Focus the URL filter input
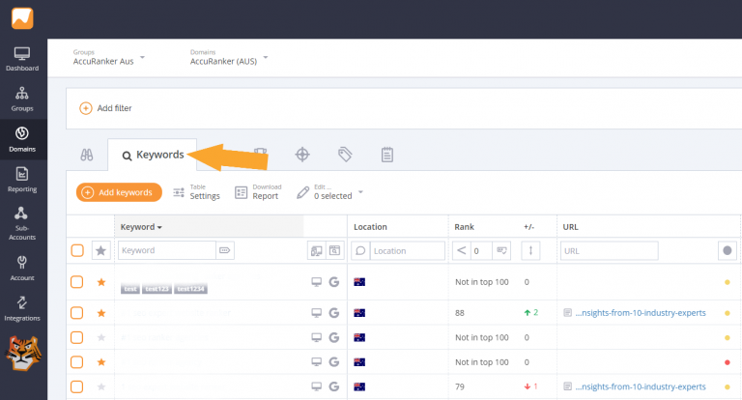The height and width of the screenshot is (400, 742). (x=610, y=251)
